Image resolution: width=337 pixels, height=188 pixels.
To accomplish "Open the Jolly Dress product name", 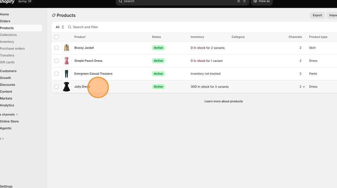I will tap(82, 87).
